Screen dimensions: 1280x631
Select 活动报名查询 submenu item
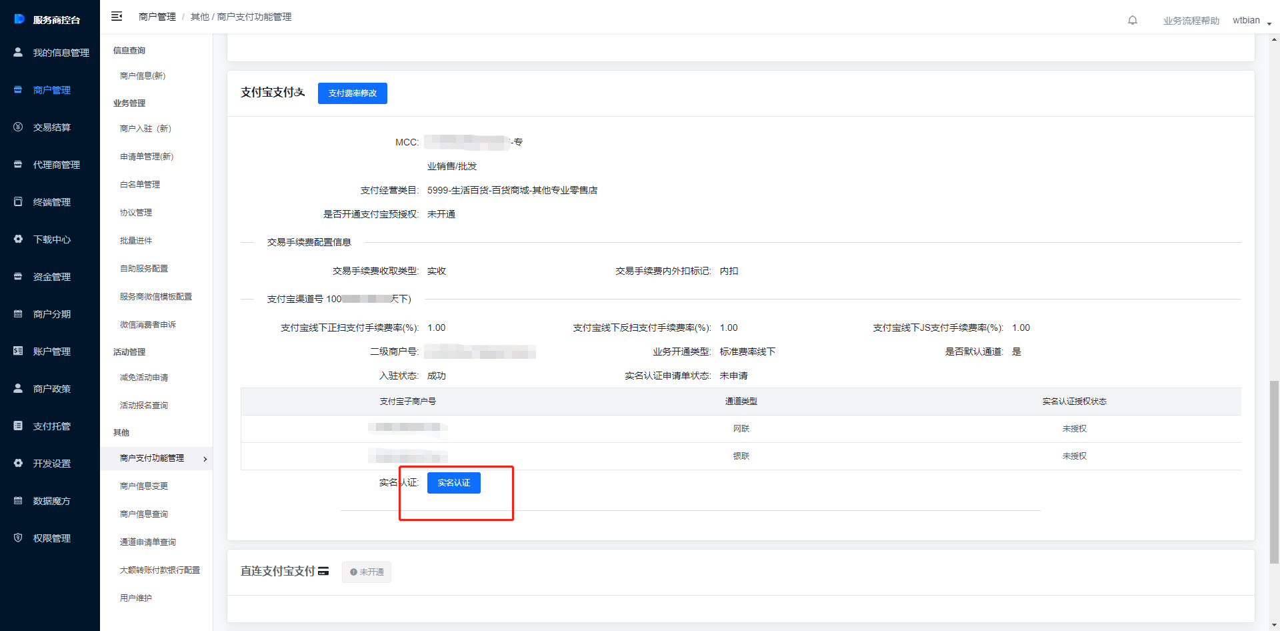[x=144, y=406]
